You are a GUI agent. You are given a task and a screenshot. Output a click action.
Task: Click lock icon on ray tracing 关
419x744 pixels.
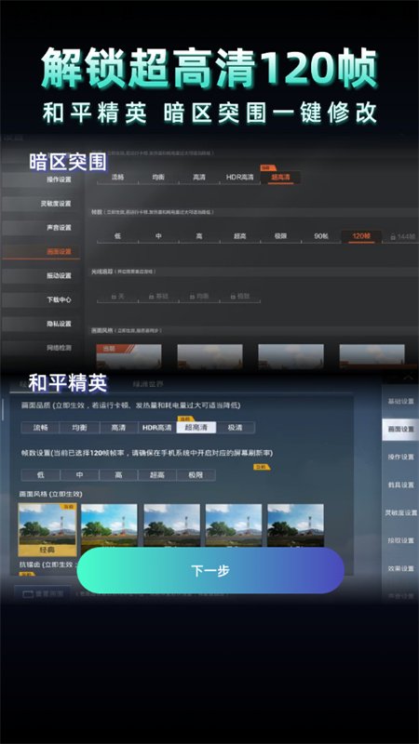click(114, 296)
